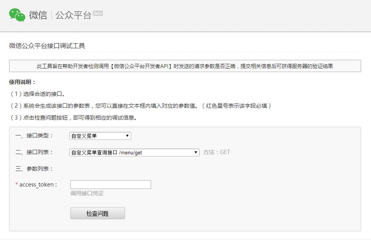371x240 pixels.
Task: Click the 方法：GET method indicator
Action: tap(216, 152)
